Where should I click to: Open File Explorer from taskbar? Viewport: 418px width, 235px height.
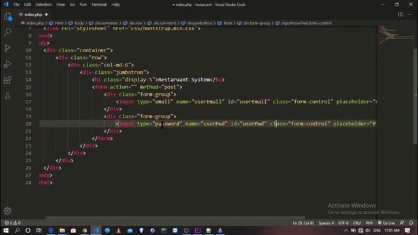coord(62,230)
